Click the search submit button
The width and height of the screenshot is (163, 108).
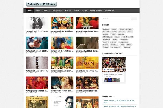point(134,19)
